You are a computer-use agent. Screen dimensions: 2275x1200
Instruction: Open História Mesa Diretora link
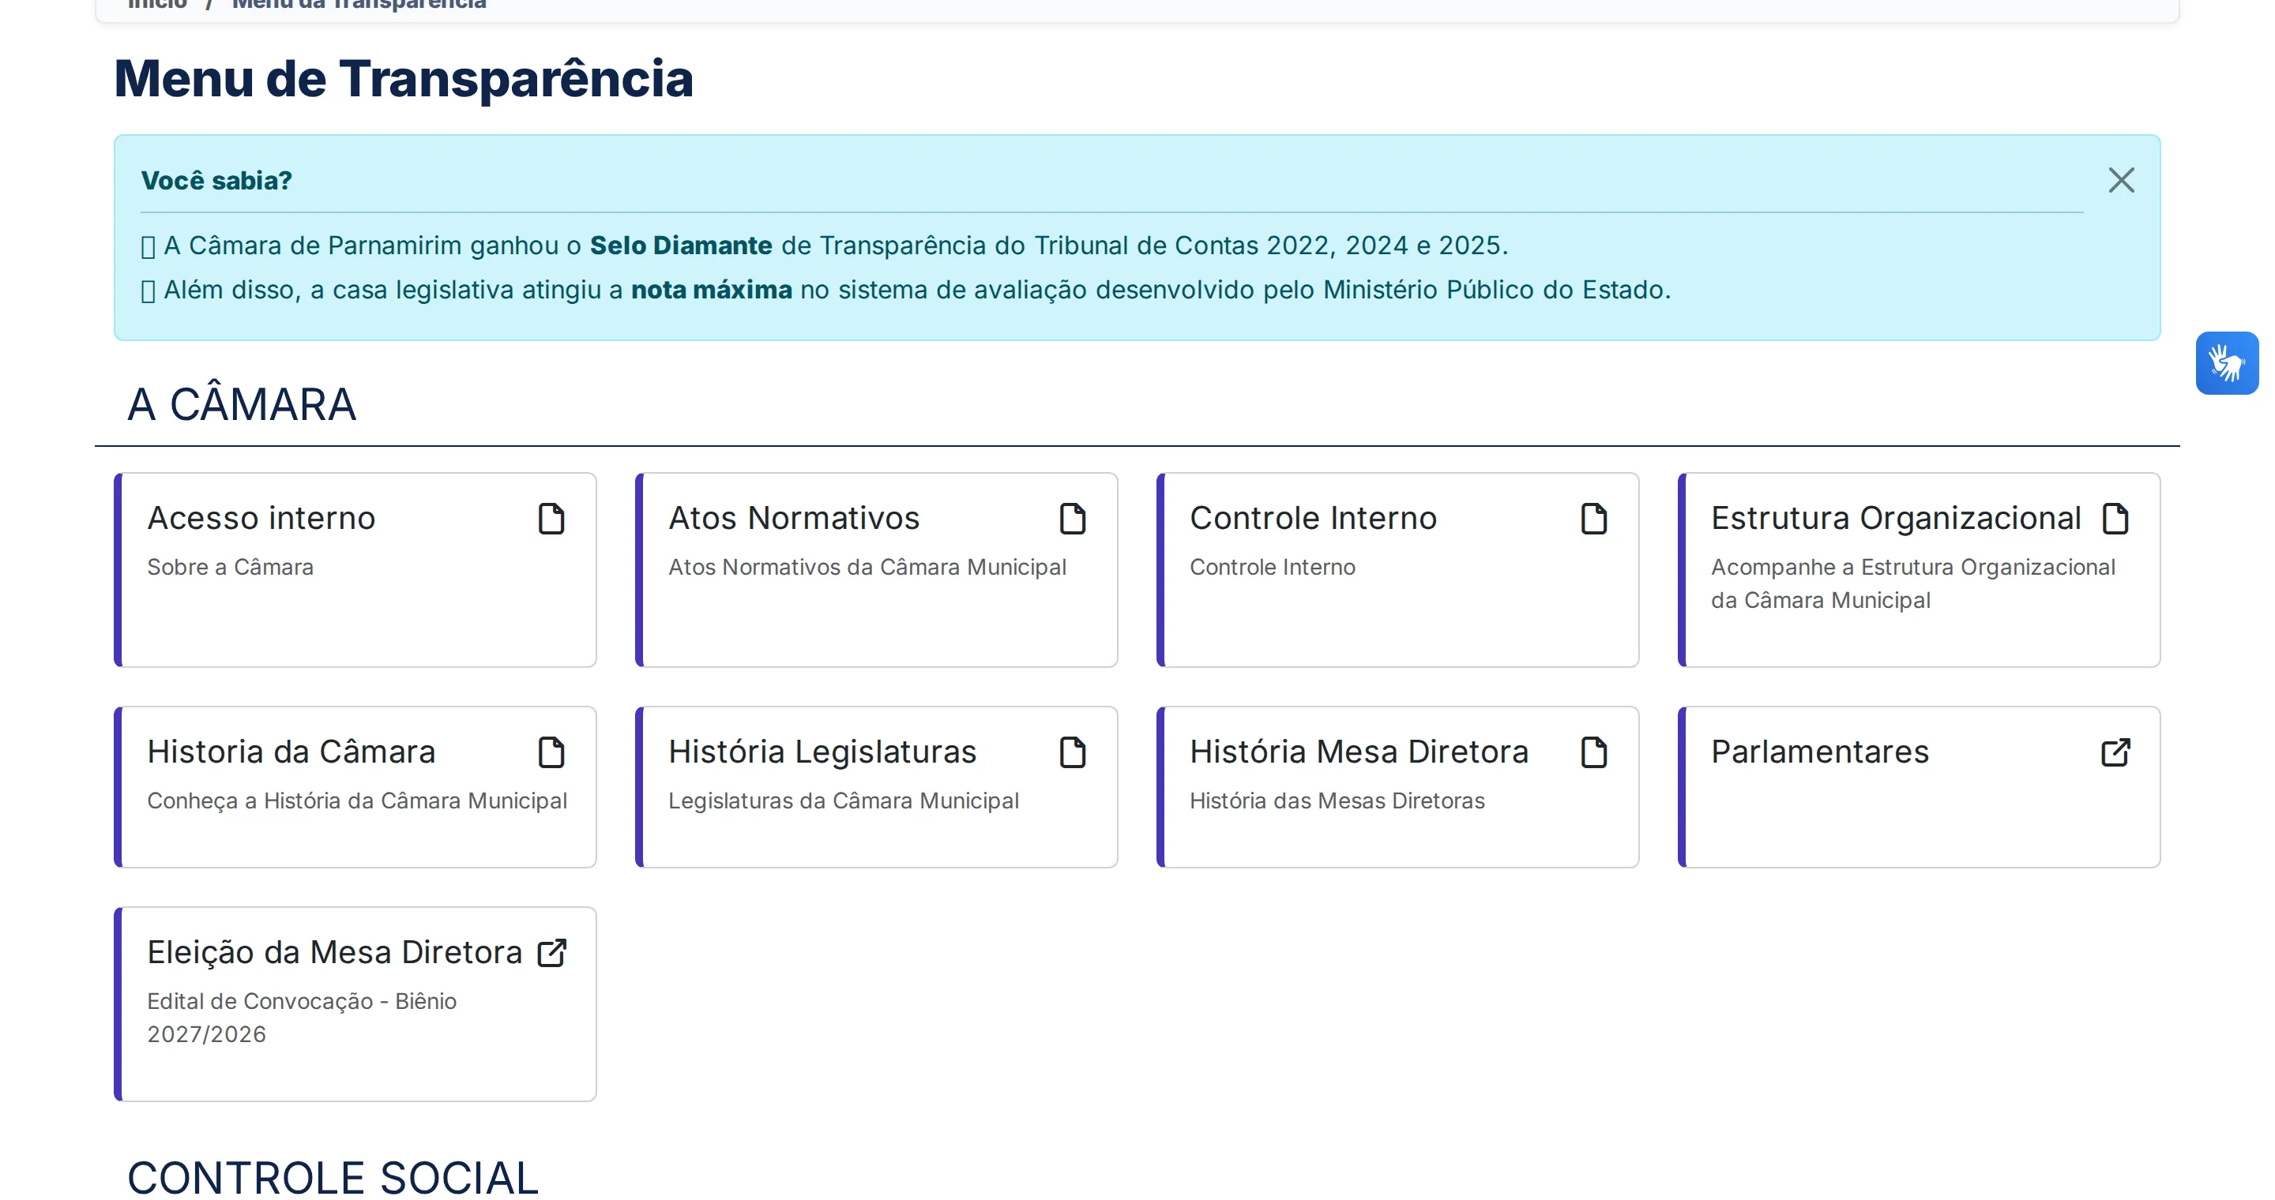1359,752
